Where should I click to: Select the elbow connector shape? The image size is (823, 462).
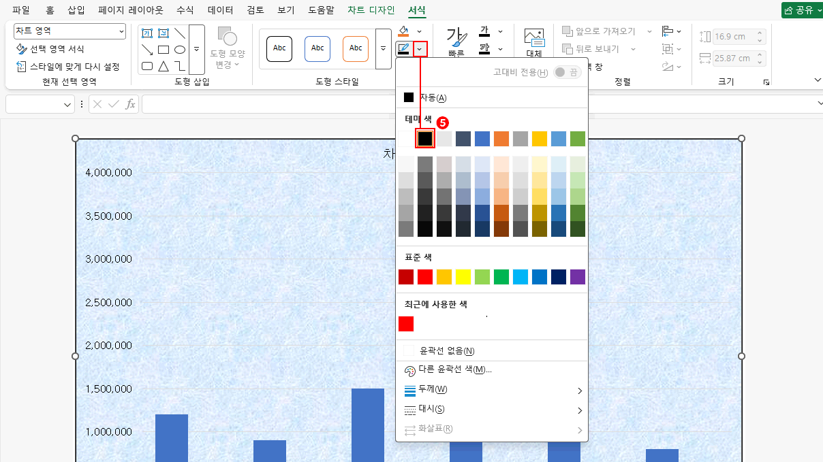tap(180, 66)
